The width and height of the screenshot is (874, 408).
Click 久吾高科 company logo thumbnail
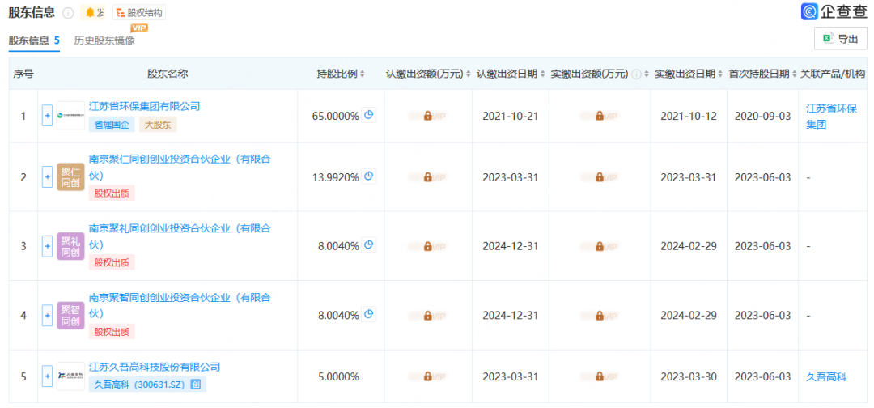70,376
